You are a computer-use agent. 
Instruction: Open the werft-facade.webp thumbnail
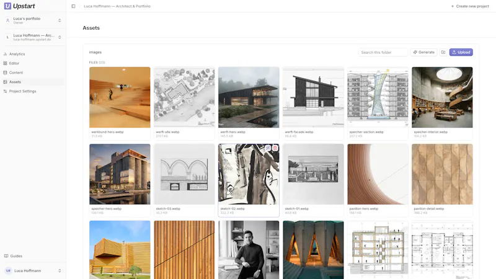click(x=313, y=97)
